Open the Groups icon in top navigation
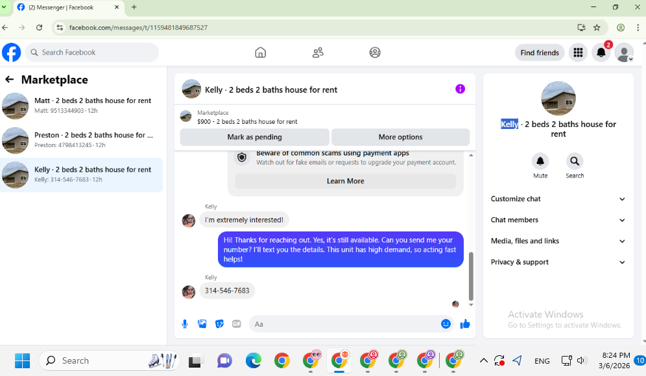This screenshot has width=646, height=376. 375,53
